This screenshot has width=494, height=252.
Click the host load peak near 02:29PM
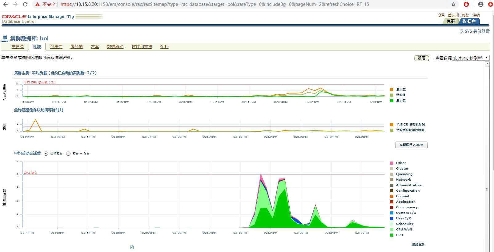pyautogui.click(x=321, y=90)
